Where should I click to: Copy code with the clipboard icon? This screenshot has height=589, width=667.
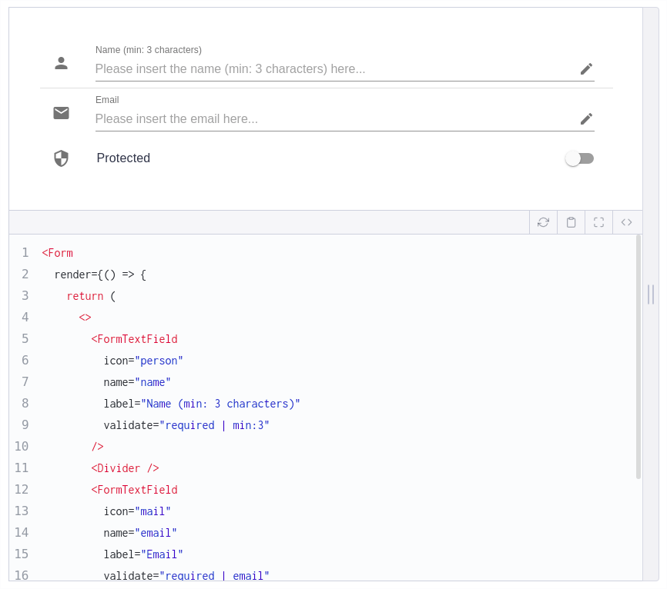tap(571, 222)
